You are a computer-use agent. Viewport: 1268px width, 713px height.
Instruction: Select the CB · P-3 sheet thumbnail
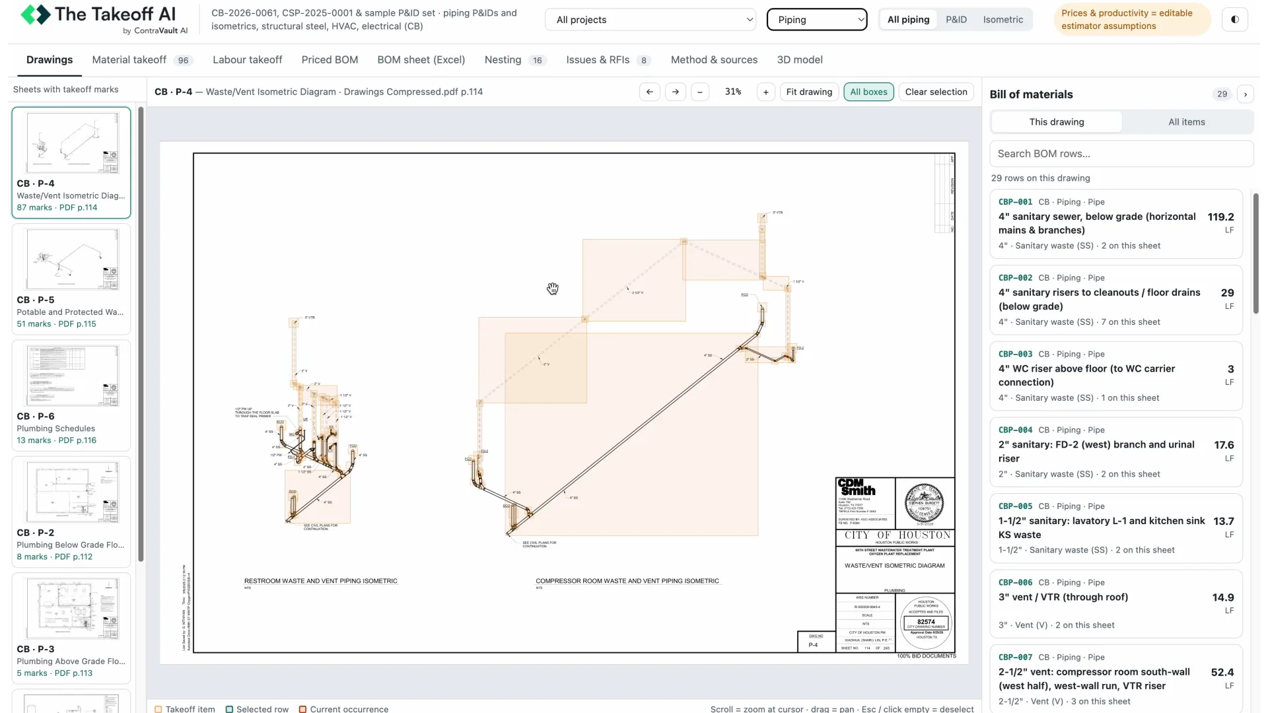click(x=71, y=628)
